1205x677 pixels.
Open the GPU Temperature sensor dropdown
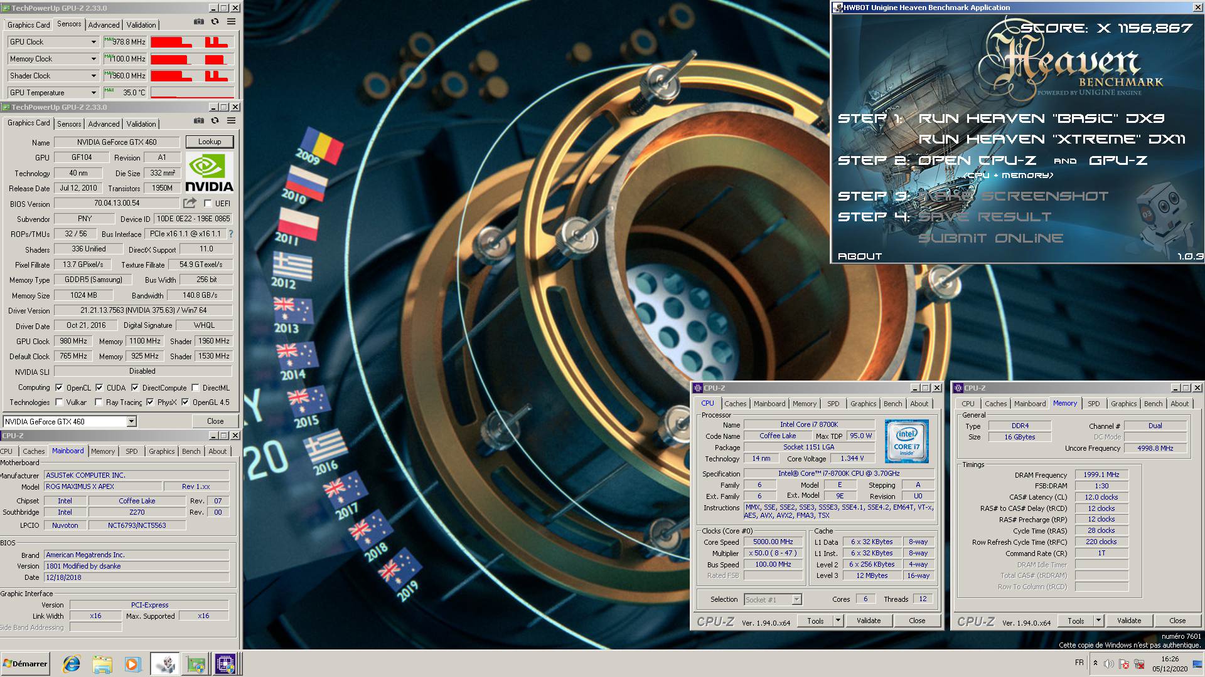(x=94, y=93)
